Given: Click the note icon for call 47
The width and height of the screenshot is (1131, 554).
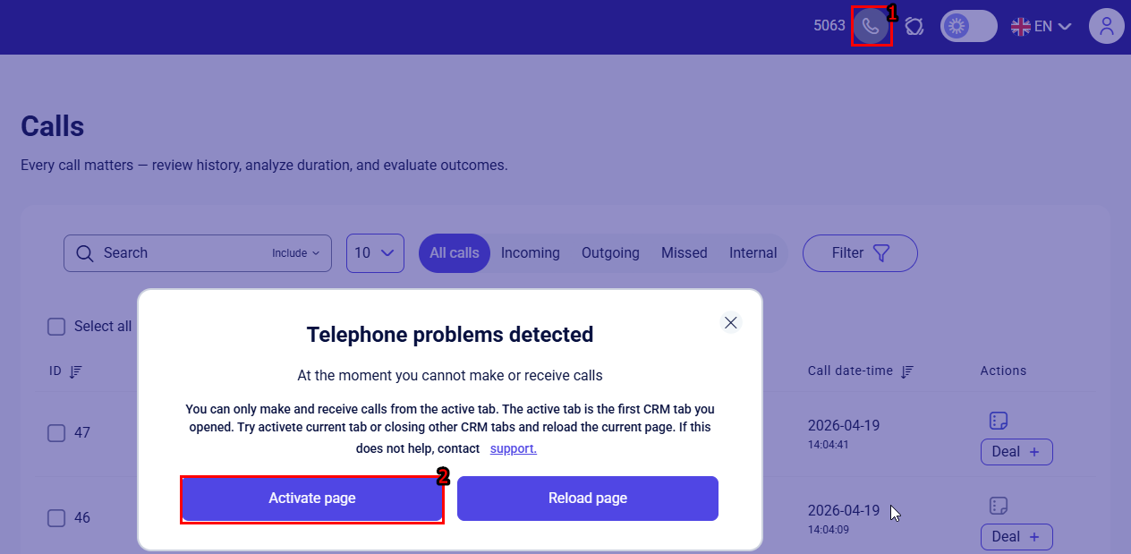Looking at the screenshot, I should (999, 421).
